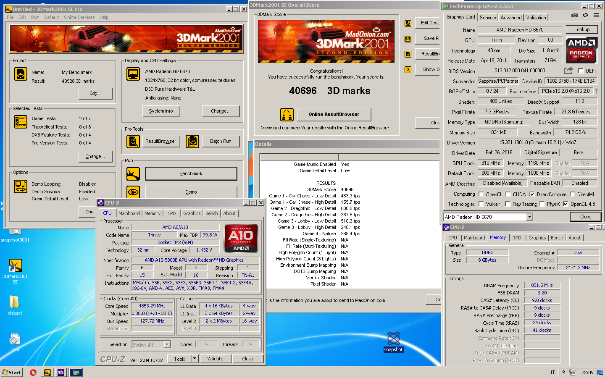This screenshot has width=605, height=378.
Task: Click the snapshot desktop icon
Action: pos(394,342)
